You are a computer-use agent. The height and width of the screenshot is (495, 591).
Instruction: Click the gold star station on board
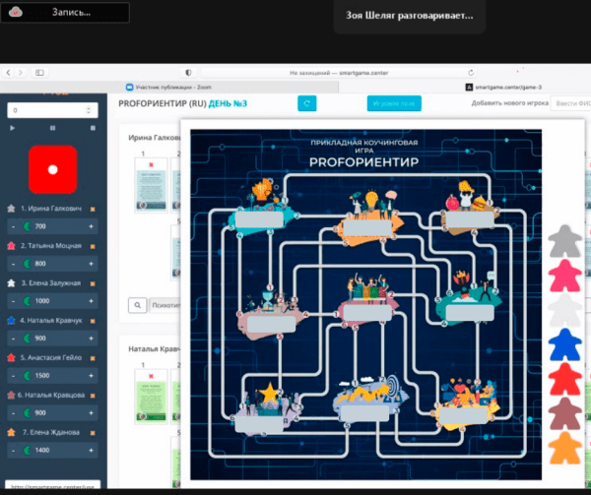[x=269, y=407]
